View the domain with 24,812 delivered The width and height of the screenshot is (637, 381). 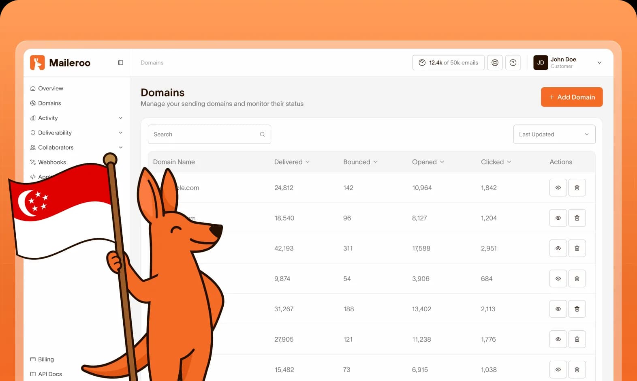(x=558, y=188)
